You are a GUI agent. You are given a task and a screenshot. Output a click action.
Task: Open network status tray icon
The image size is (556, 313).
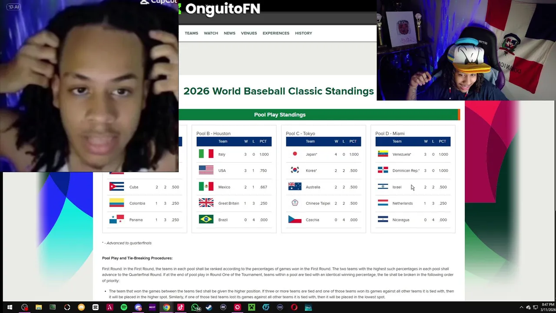(x=536, y=307)
